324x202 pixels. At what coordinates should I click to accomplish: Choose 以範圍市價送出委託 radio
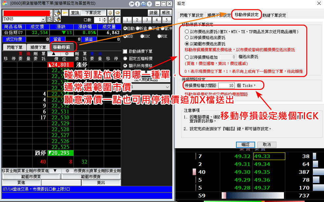click(x=187, y=44)
